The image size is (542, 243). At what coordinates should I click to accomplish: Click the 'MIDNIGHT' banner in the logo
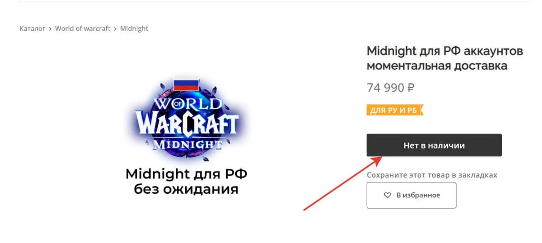point(187,145)
